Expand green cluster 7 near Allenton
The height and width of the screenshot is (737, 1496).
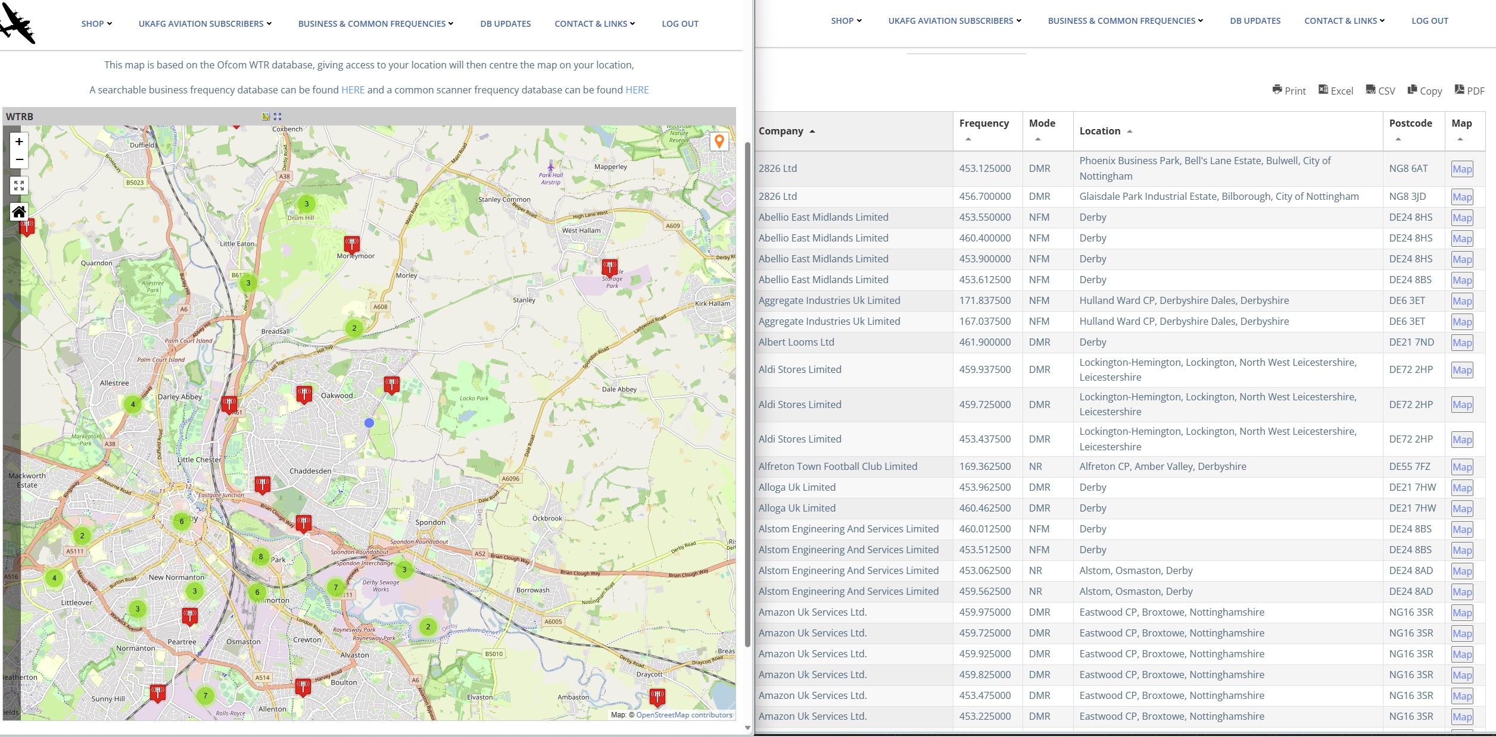[x=205, y=695]
